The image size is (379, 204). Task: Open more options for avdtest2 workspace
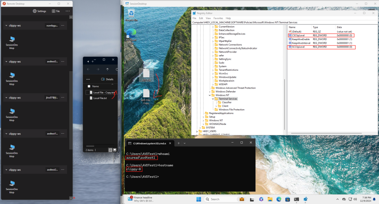pyautogui.click(x=63, y=170)
